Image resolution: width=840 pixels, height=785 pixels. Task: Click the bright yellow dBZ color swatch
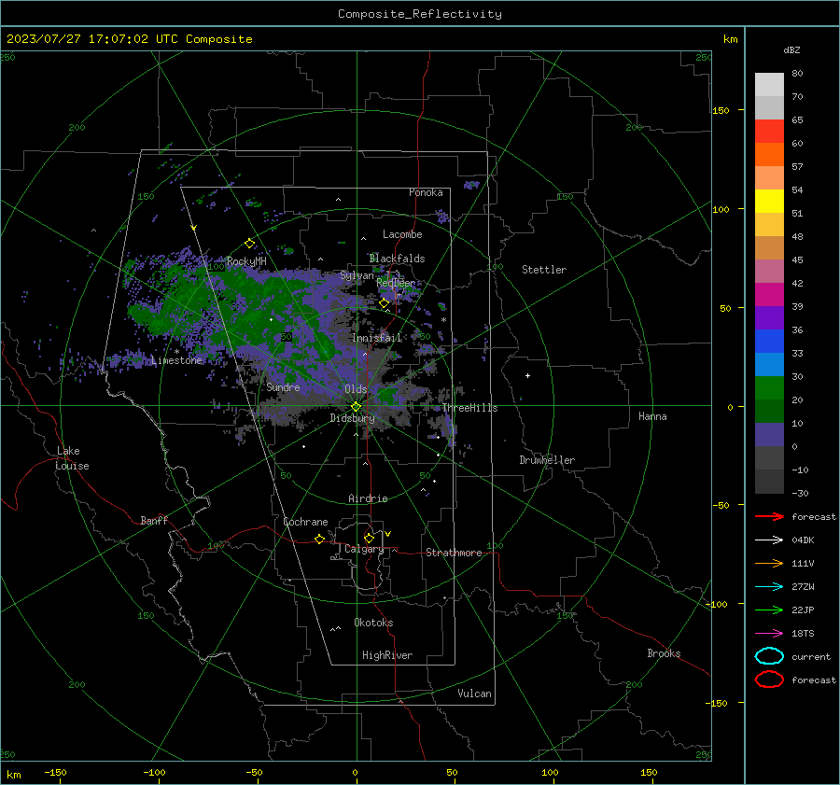769,201
